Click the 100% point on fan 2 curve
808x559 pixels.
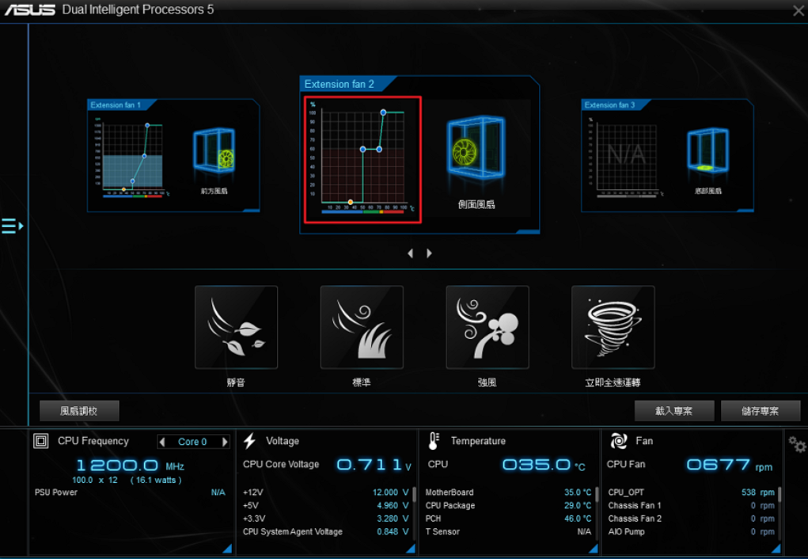click(x=383, y=112)
